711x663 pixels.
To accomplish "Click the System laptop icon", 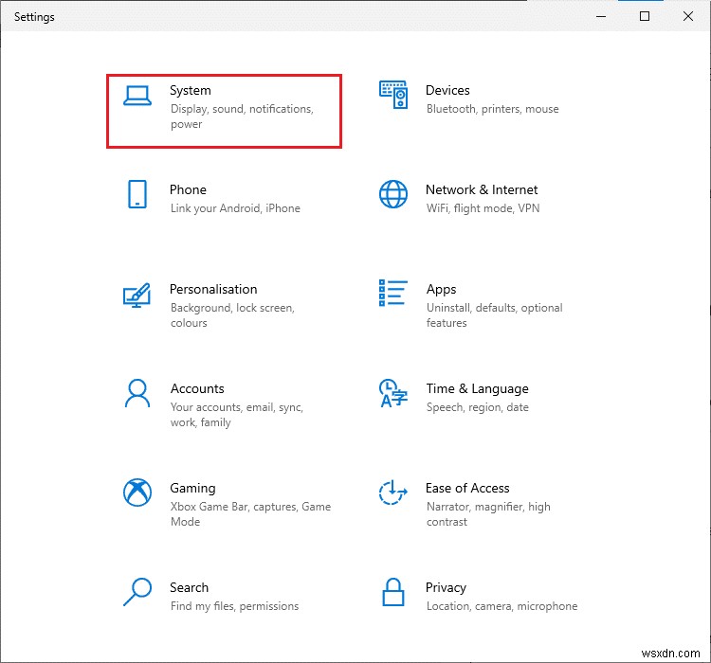I will pos(137,96).
